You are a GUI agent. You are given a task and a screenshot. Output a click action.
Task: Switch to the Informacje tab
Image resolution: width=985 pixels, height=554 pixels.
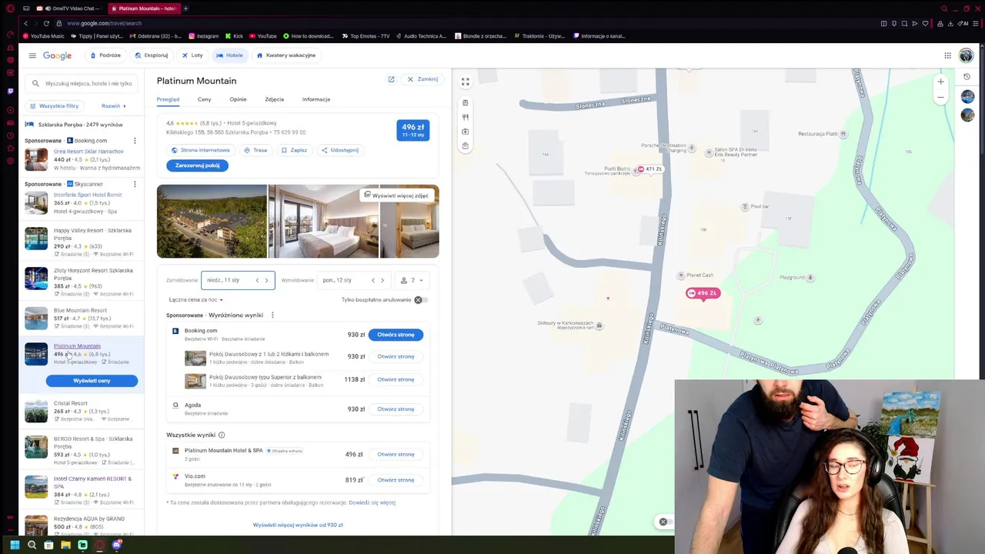coord(316,99)
